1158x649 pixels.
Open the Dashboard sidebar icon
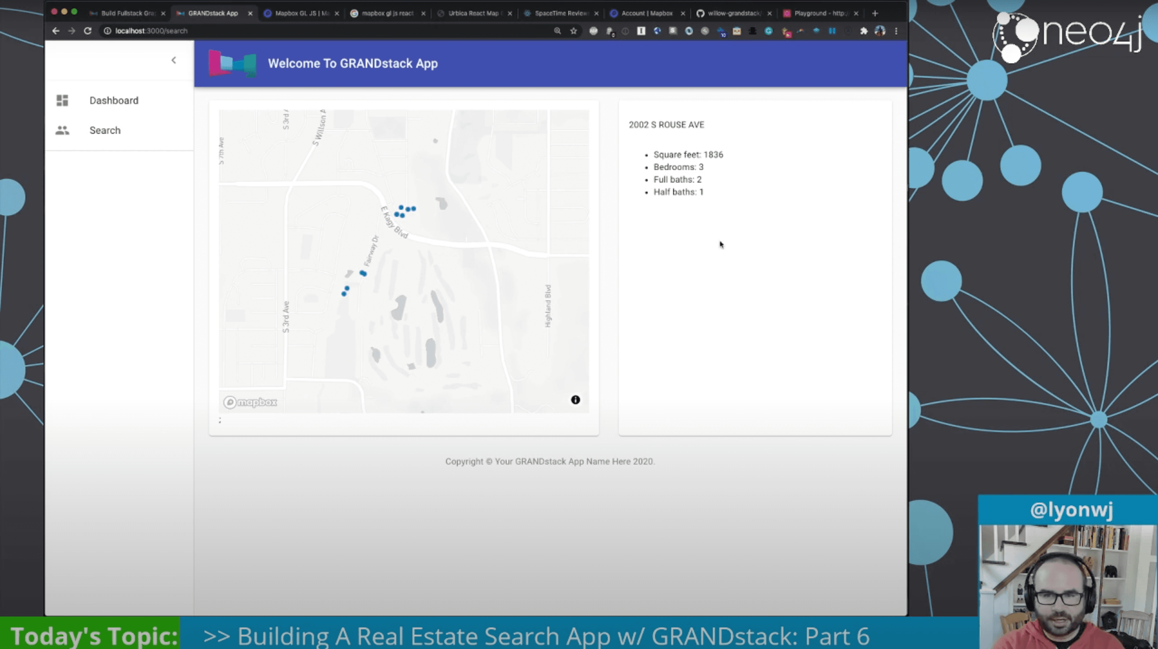coord(62,100)
